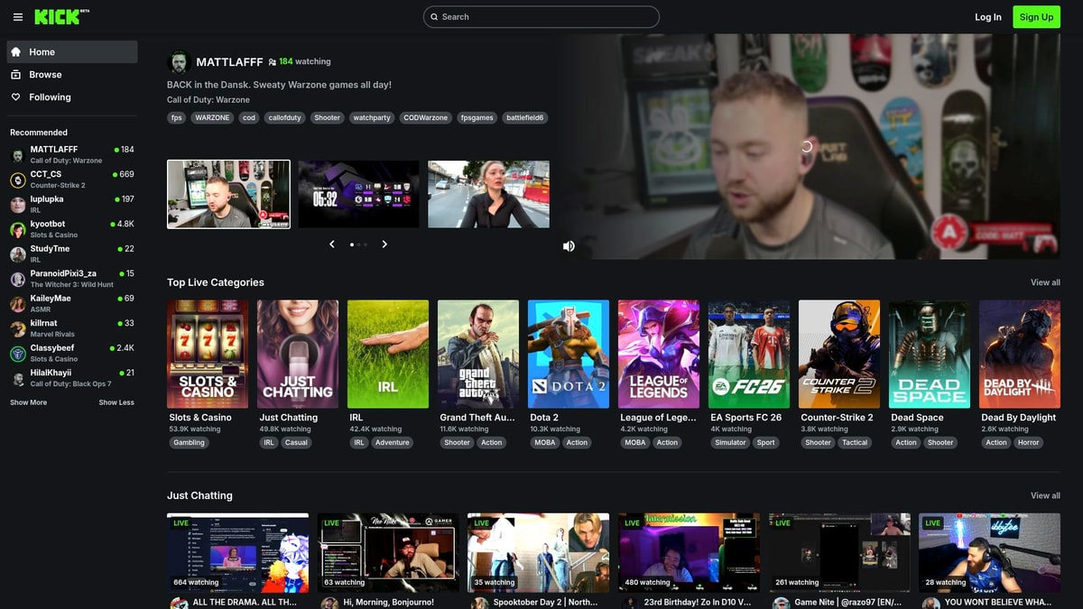Mute the stream with the volume icon

[x=569, y=245]
